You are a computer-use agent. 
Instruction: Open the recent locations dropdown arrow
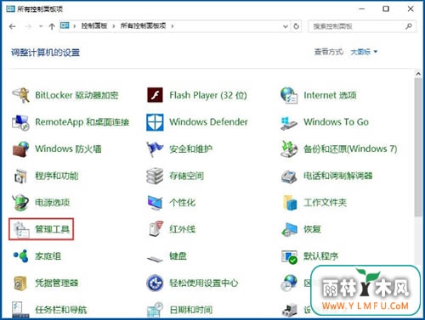[41, 26]
